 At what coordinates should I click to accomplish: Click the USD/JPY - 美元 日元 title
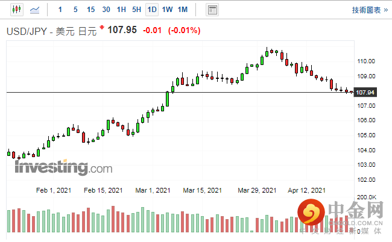coord(51,32)
